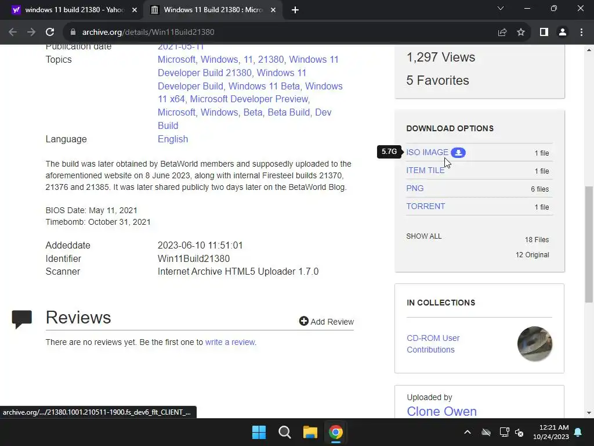Open File Explorer from taskbar

(x=310, y=432)
